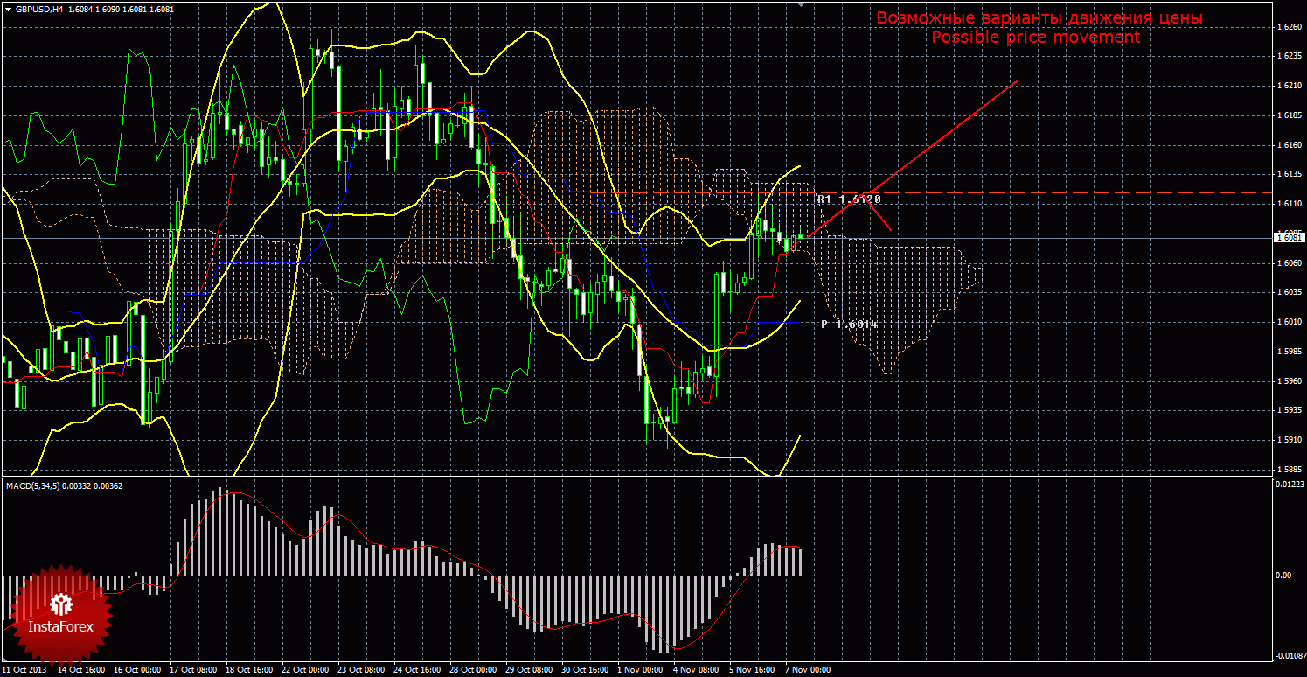
Task: Click the 1.6210 price axis label
Action: (x=1288, y=86)
